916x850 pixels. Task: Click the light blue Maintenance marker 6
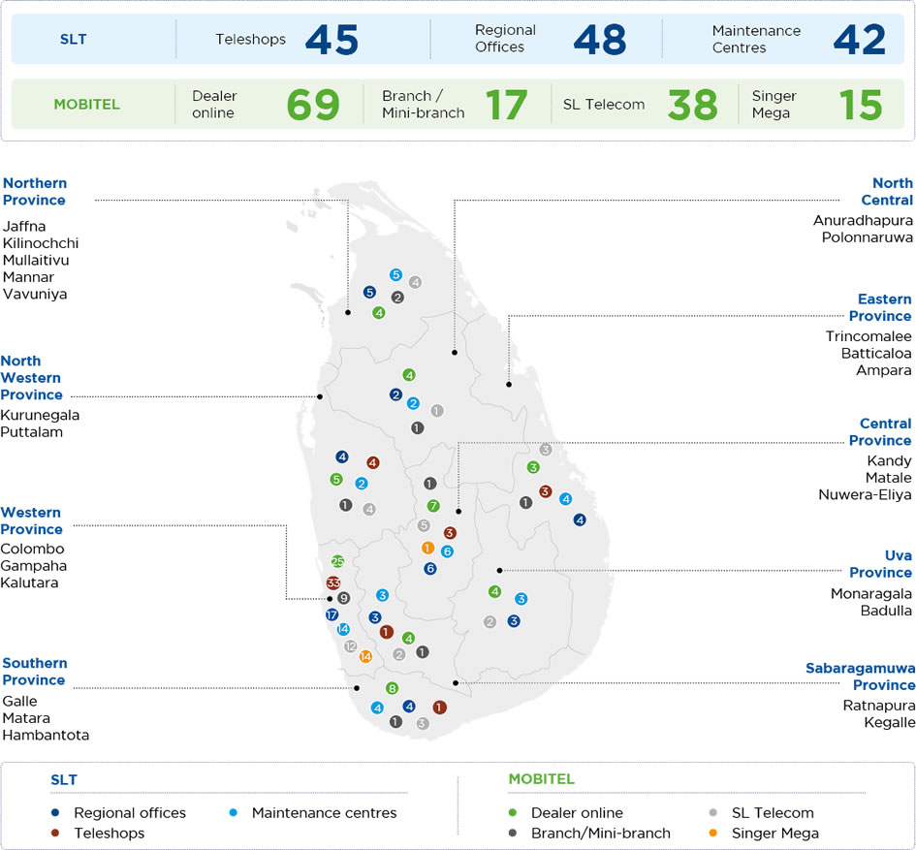447,551
